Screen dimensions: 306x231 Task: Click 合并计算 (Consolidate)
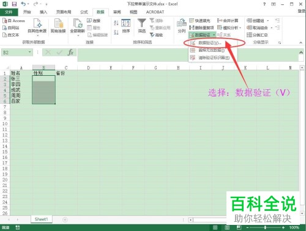pos(228,21)
